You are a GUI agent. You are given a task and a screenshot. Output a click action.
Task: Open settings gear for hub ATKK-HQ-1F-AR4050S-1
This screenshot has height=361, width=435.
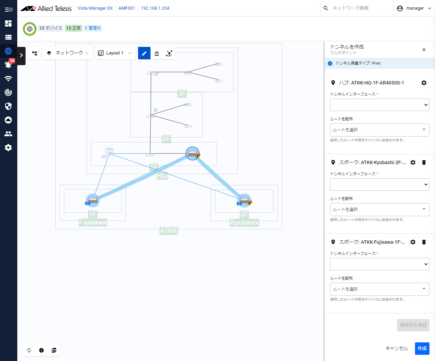(424, 83)
